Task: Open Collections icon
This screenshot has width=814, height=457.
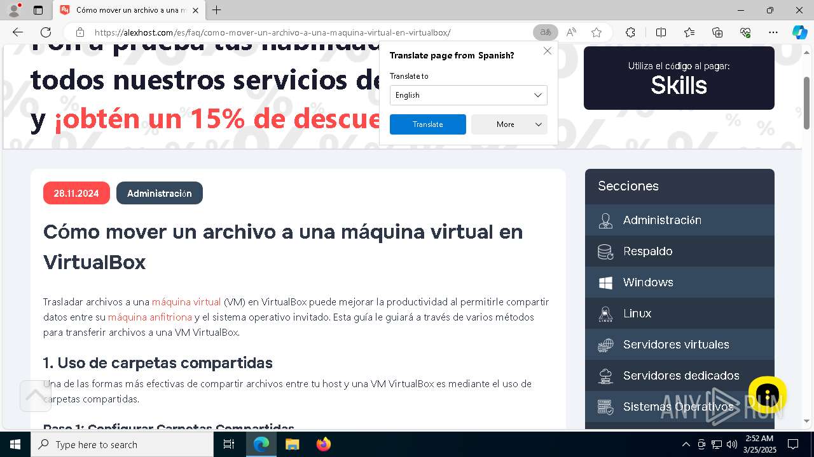Action: tap(717, 32)
